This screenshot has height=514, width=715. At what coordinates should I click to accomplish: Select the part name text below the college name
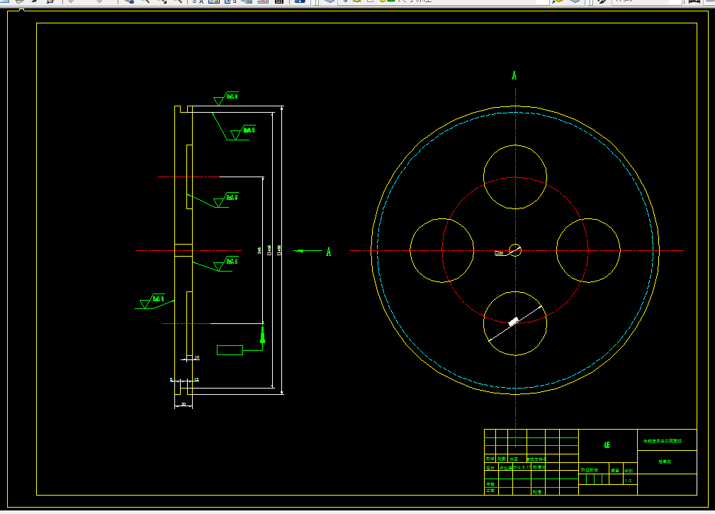tap(665, 462)
